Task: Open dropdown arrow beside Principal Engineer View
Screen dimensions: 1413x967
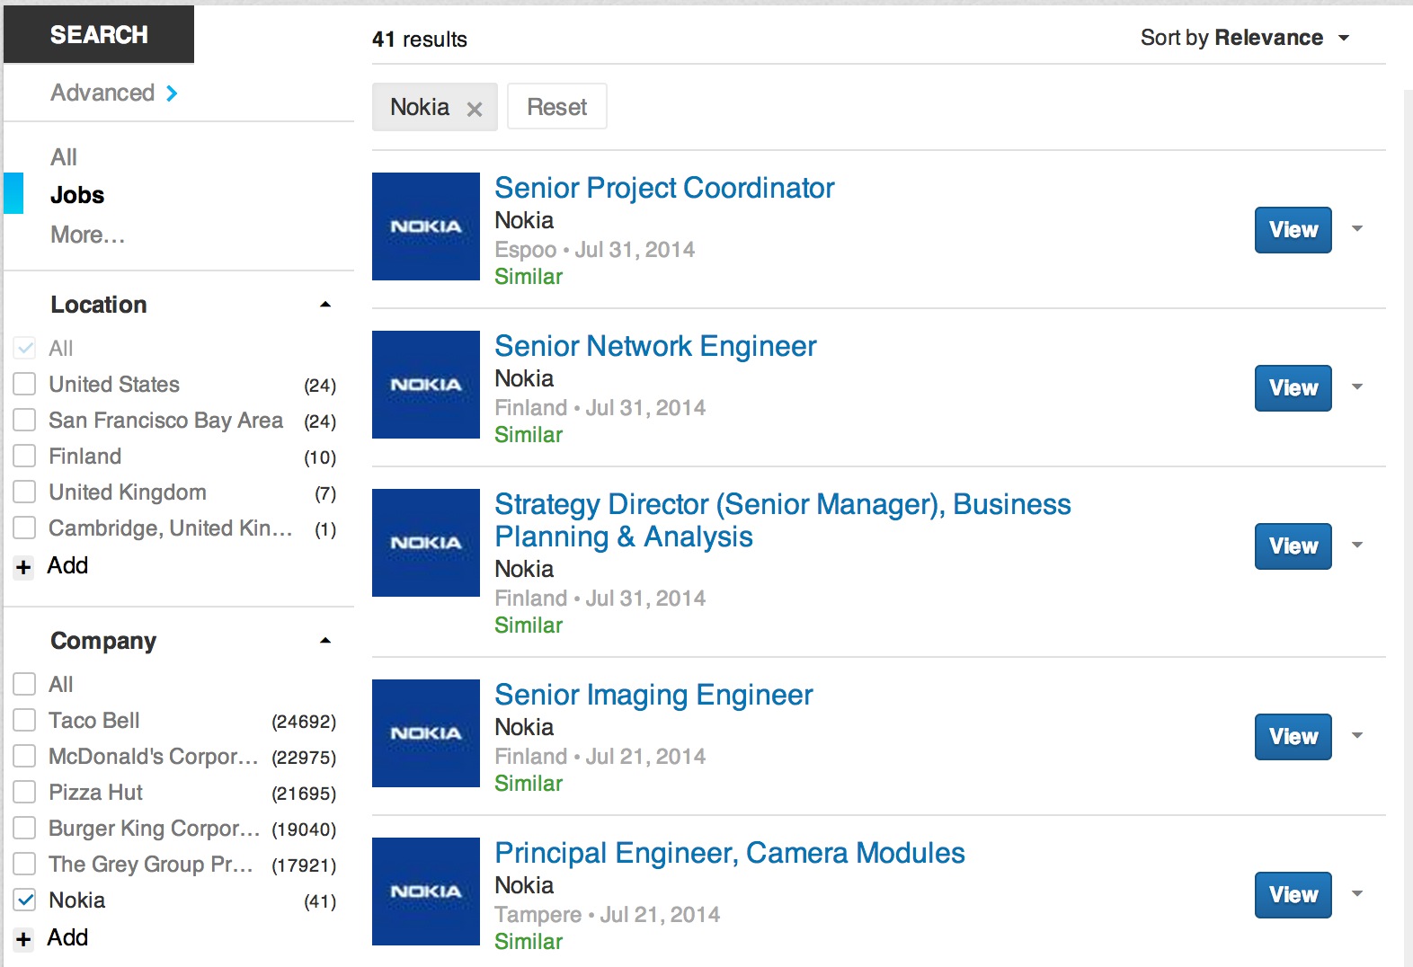Action: tap(1357, 894)
